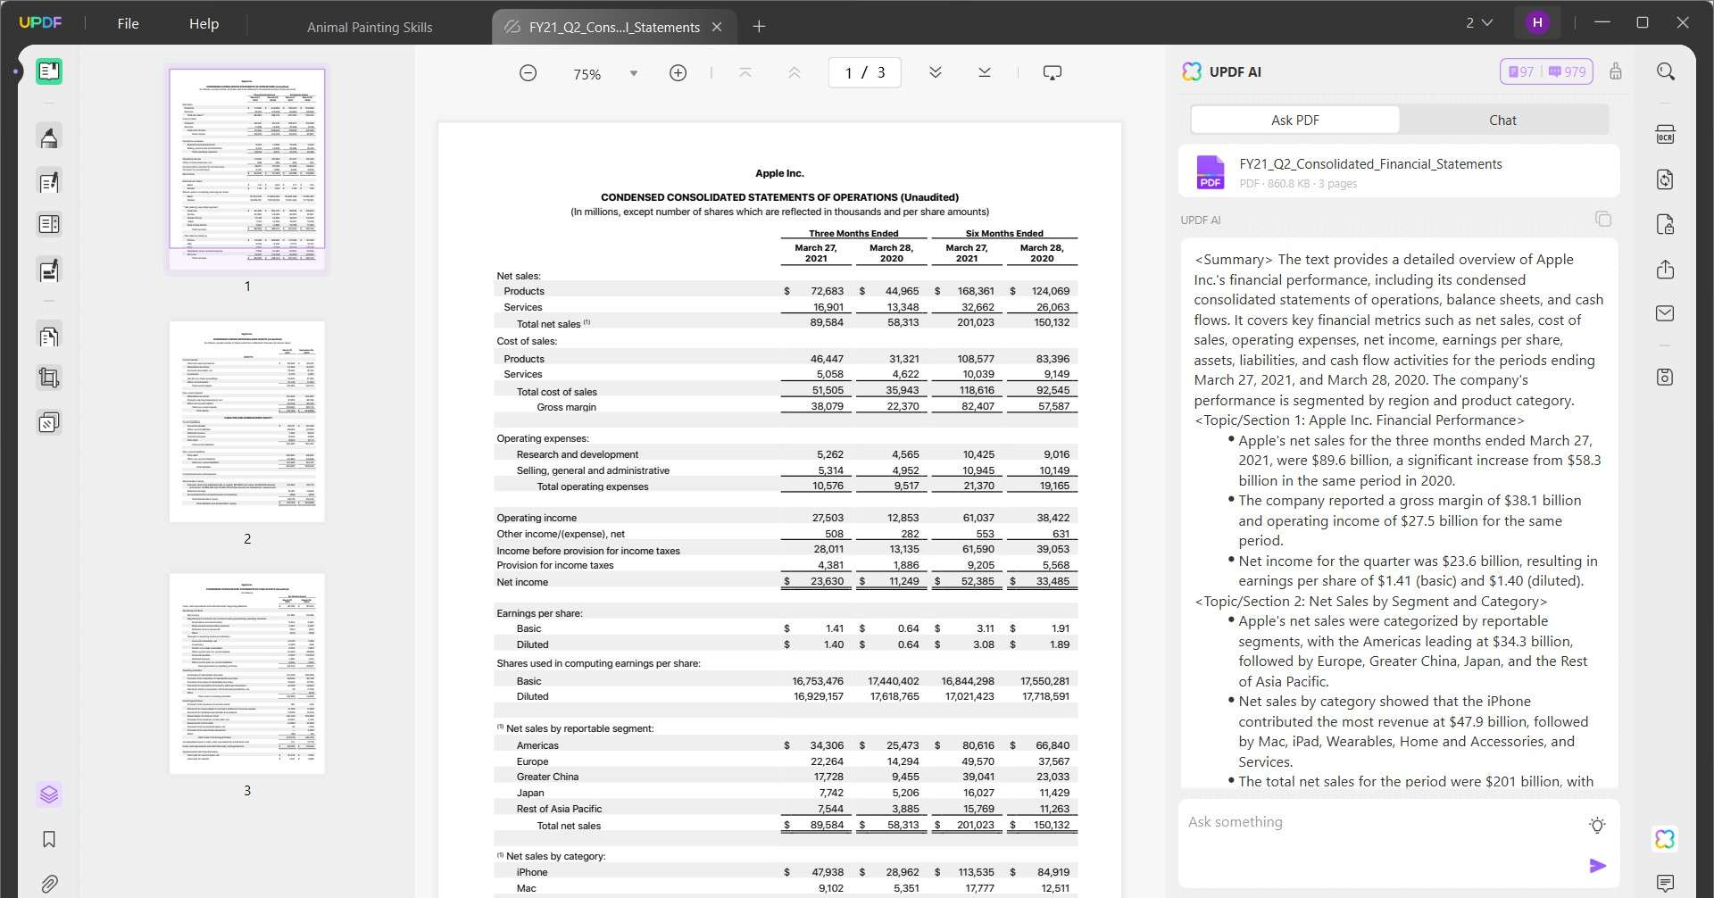The image size is (1714, 898).
Task: Close the FY21_Q2 statements tab
Action: (717, 27)
